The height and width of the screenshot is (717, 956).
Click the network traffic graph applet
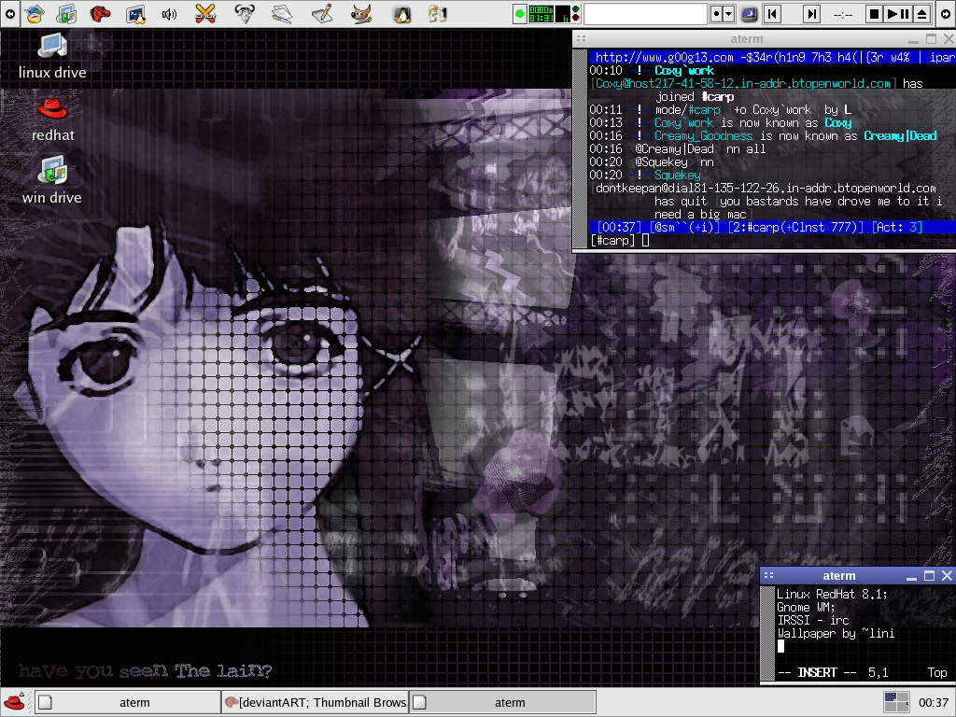(x=563, y=14)
